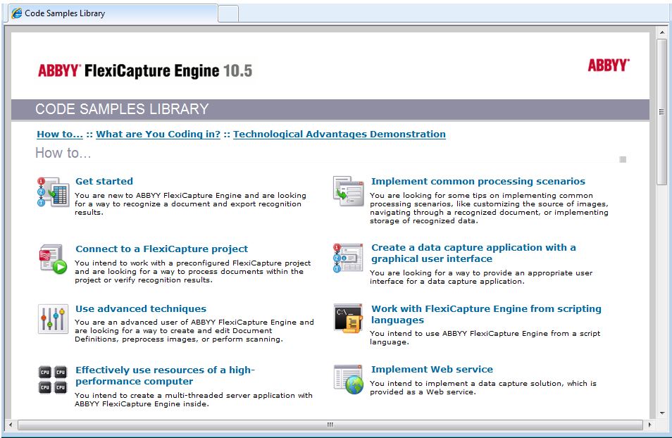Click the ABBYY FlexiCapture Engine 10.5 logo
Viewport: 672px width, 438px height.
click(145, 70)
